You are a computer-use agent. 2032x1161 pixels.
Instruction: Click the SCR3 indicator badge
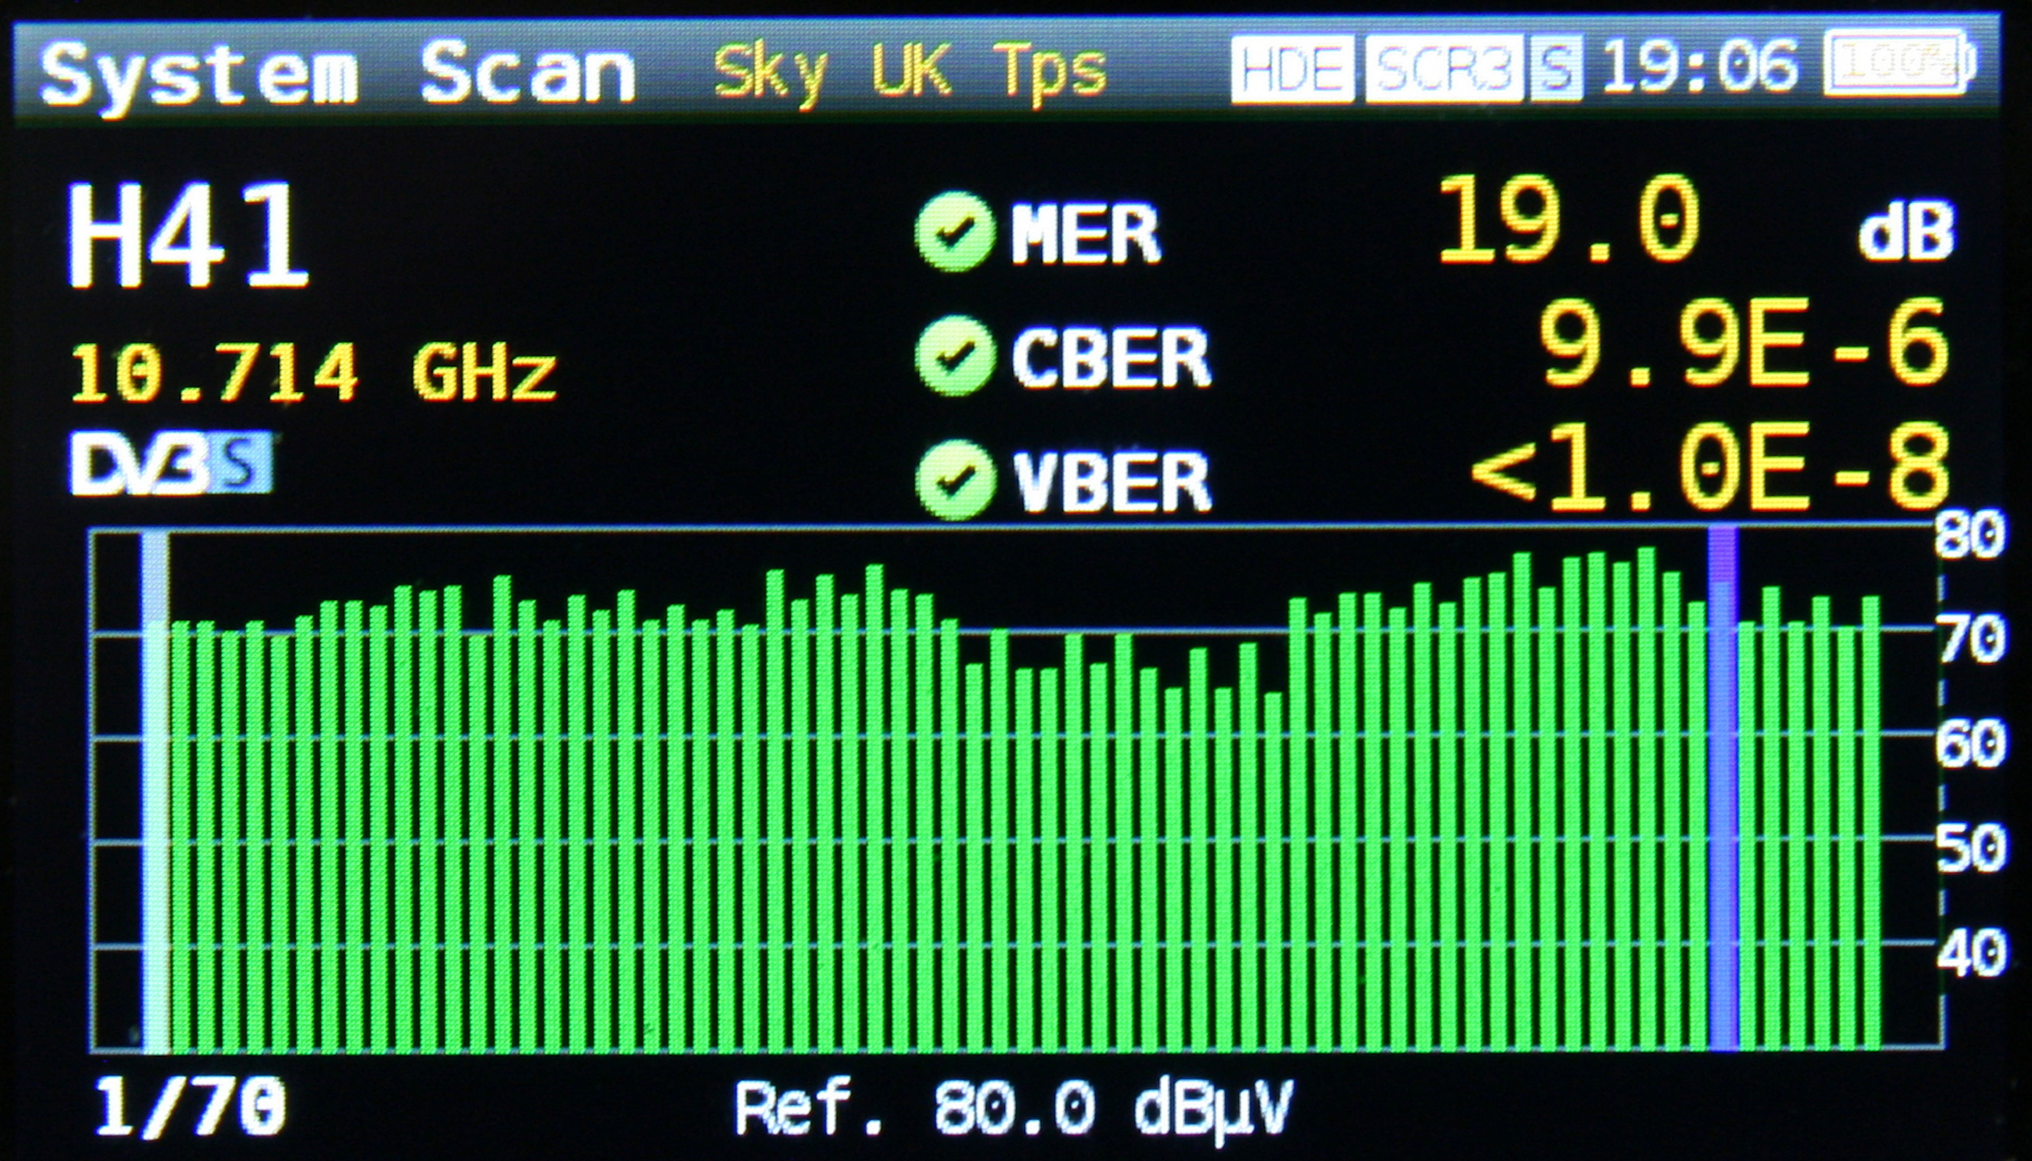tap(1444, 69)
